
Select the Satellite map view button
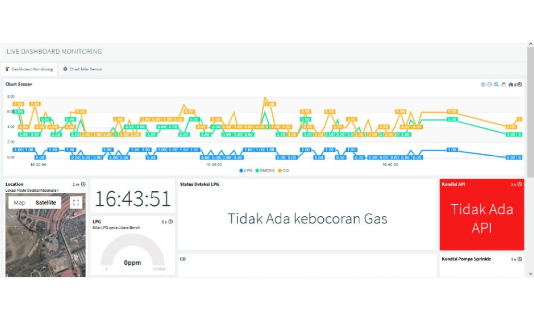[x=46, y=203]
